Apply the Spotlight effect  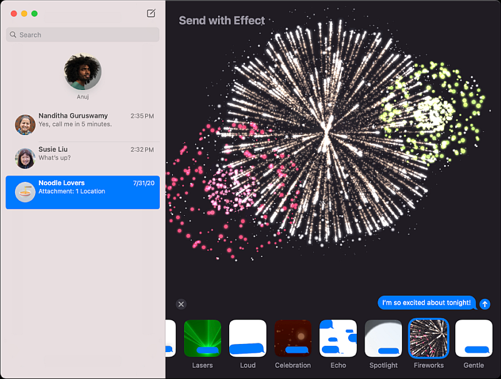383,338
